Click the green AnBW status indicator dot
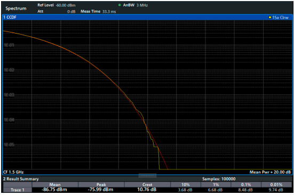Image resolution: width=294 pixels, height=195 pixels. coord(120,5)
